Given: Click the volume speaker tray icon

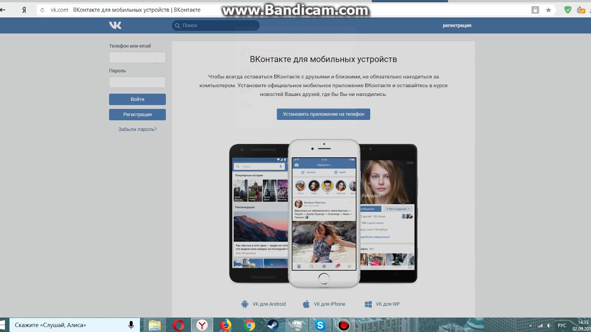Looking at the screenshot, I should [x=549, y=326].
